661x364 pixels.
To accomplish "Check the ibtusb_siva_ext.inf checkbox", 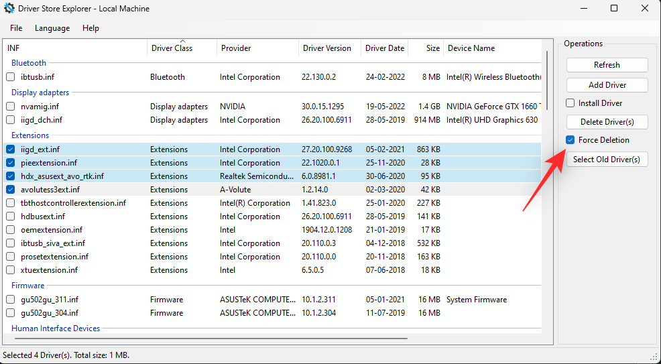I will click(x=11, y=243).
